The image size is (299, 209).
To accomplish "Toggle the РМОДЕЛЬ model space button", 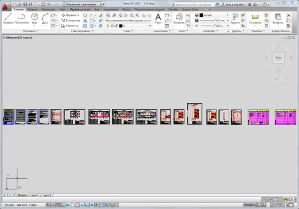I will pyautogui.click(x=250, y=205).
